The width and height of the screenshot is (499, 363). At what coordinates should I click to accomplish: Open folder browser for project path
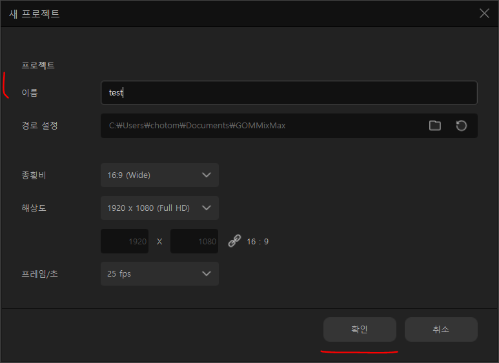click(434, 126)
